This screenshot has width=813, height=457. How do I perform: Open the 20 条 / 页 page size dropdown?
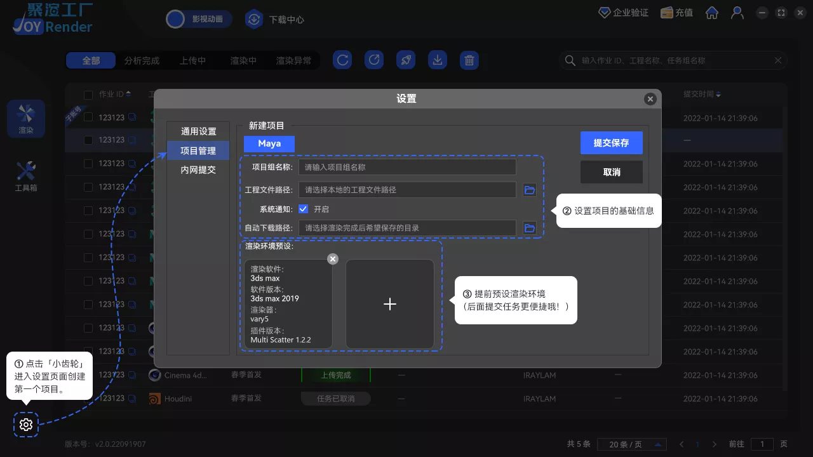tap(632, 444)
